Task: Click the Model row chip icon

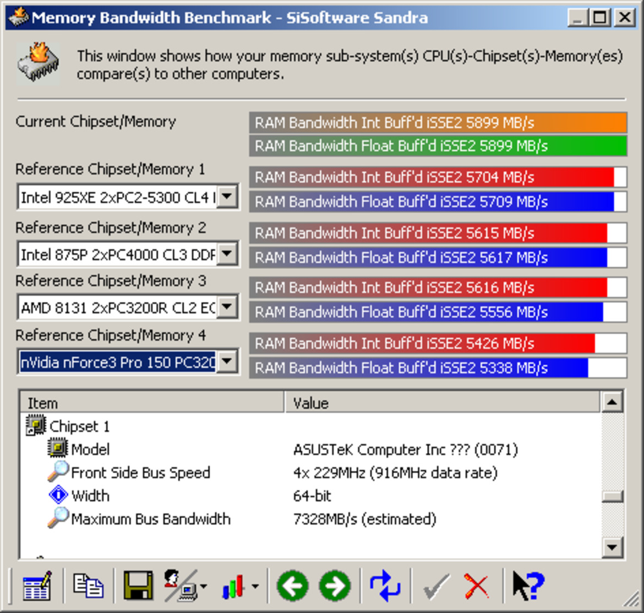Action: 57,449
